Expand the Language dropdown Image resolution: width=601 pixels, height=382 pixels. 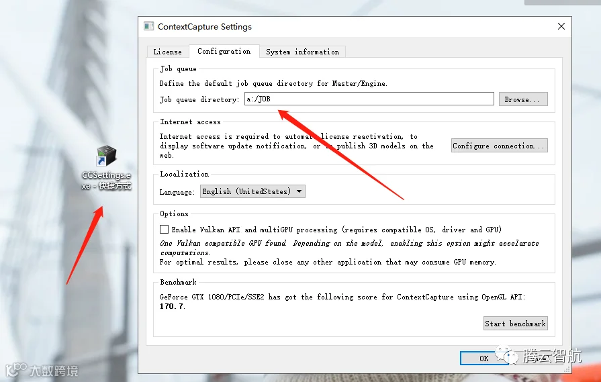tap(252, 191)
